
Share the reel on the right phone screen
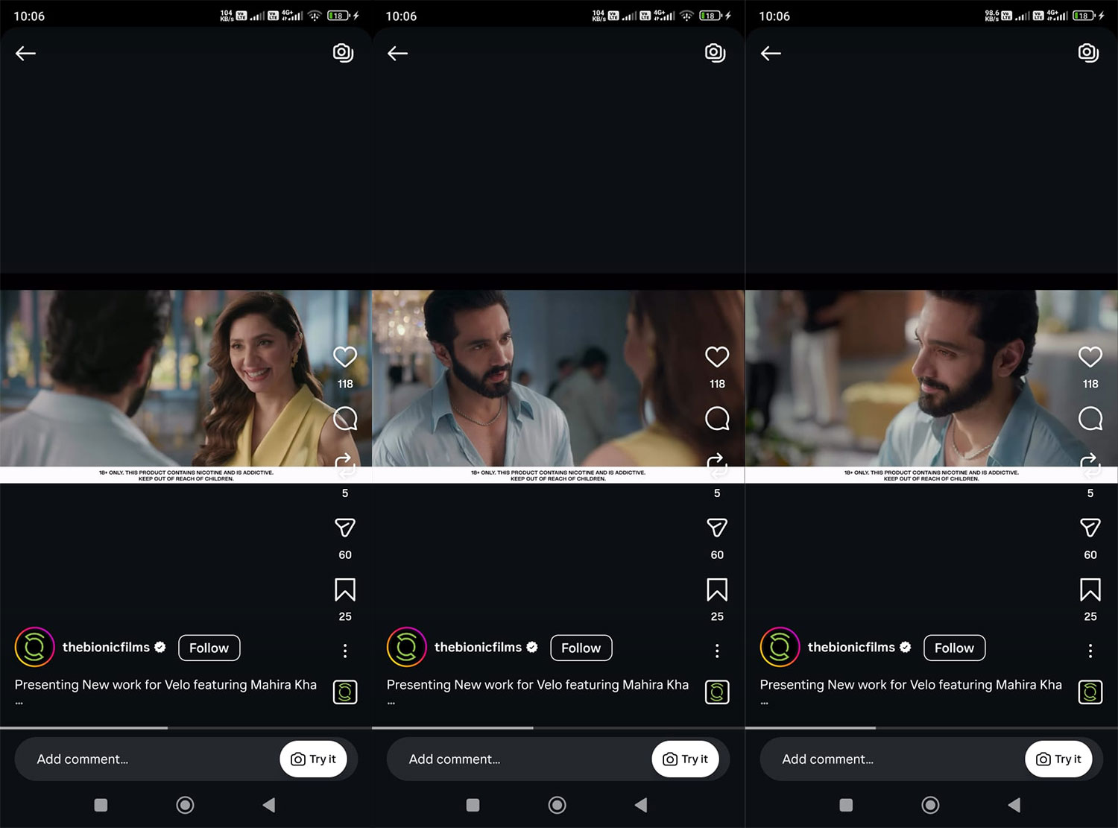pos(1090,528)
